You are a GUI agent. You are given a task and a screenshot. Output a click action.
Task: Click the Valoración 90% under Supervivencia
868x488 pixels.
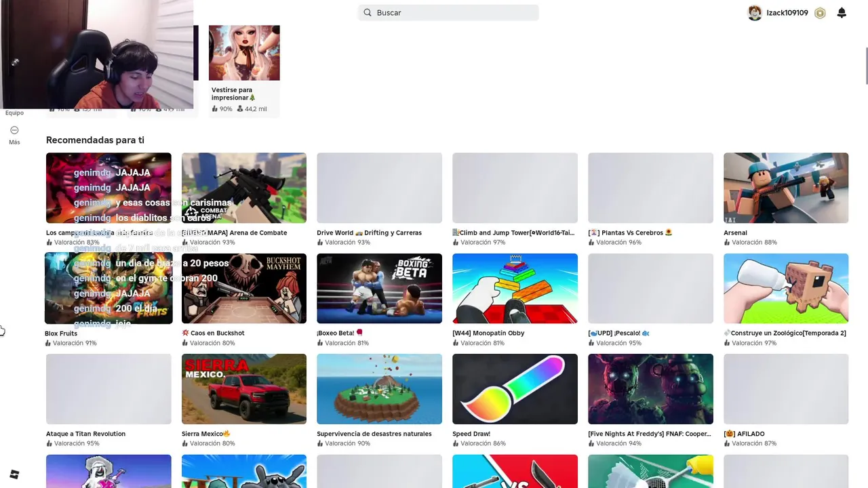[x=343, y=443]
